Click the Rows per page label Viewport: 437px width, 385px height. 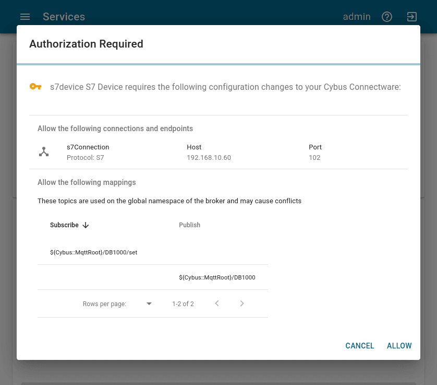pos(104,304)
